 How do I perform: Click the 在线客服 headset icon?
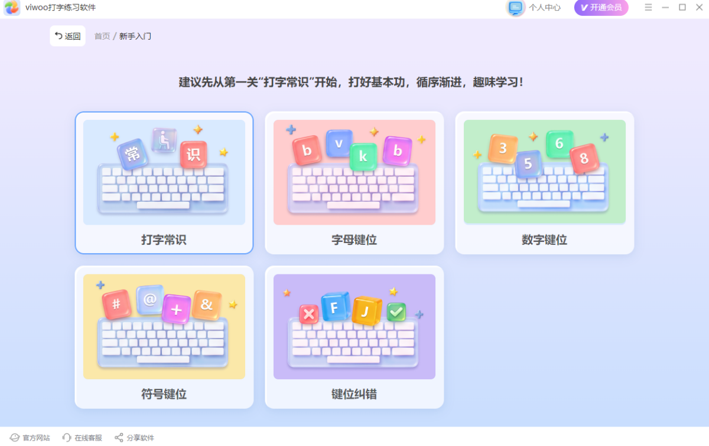[x=67, y=438]
